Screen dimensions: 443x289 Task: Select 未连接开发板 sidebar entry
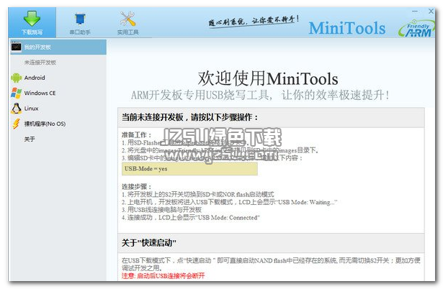coord(40,63)
